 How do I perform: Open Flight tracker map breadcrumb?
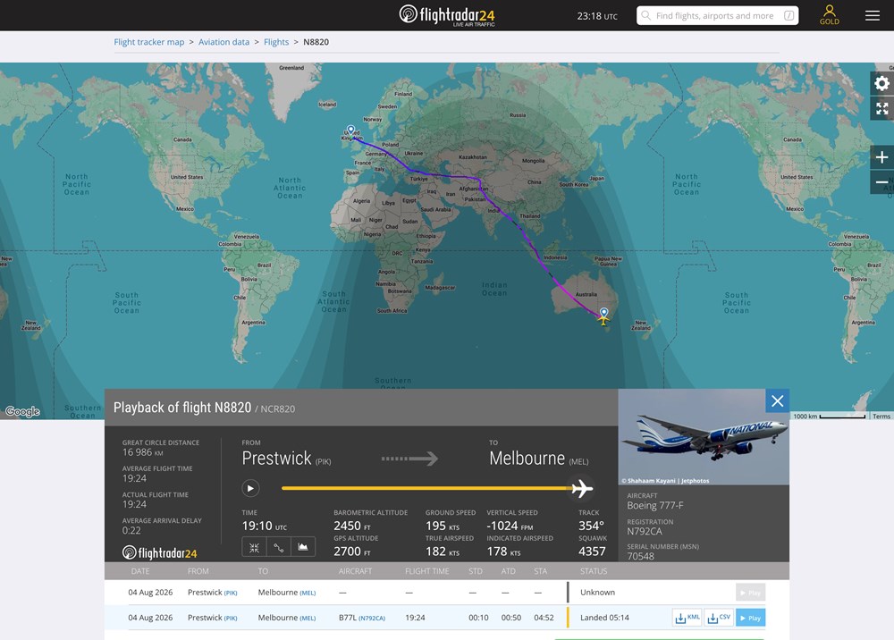click(148, 42)
